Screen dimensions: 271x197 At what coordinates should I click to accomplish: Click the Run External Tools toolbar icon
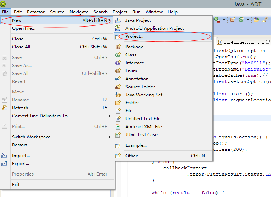pos(217,20)
